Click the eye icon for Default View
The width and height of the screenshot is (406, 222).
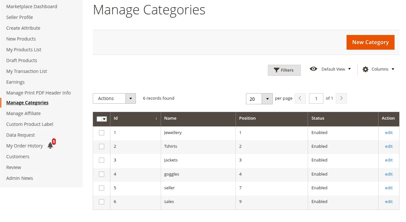click(314, 69)
